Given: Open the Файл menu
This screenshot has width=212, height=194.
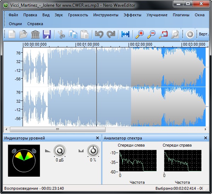Looking at the screenshot, I should 13,15.
